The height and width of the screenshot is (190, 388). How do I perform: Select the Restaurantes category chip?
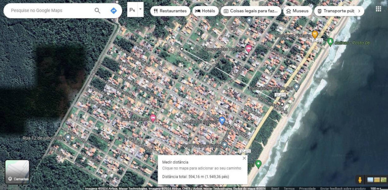170,11
